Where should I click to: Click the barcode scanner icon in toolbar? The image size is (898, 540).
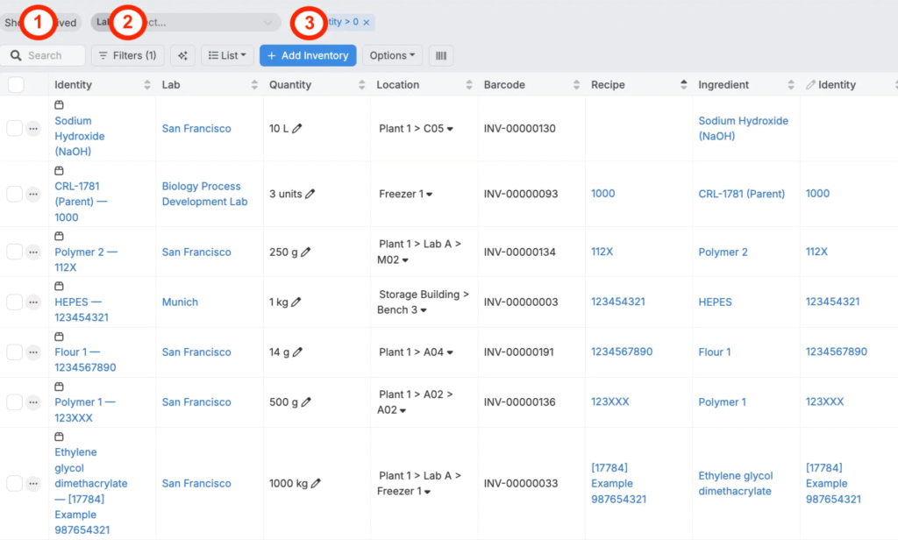[440, 55]
